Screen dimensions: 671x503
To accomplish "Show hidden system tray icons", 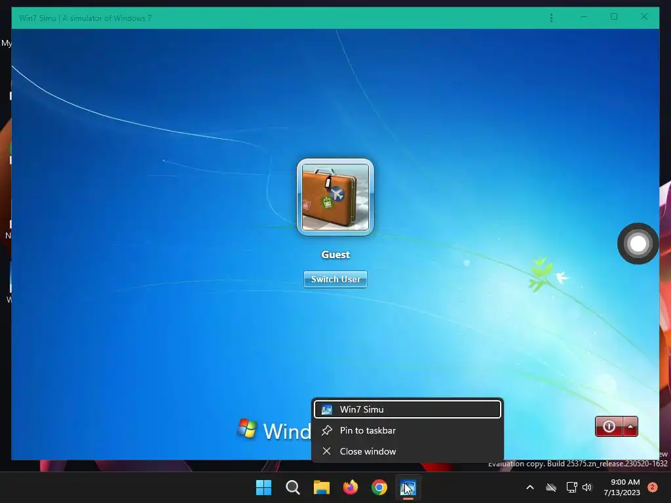I will 529,487.
